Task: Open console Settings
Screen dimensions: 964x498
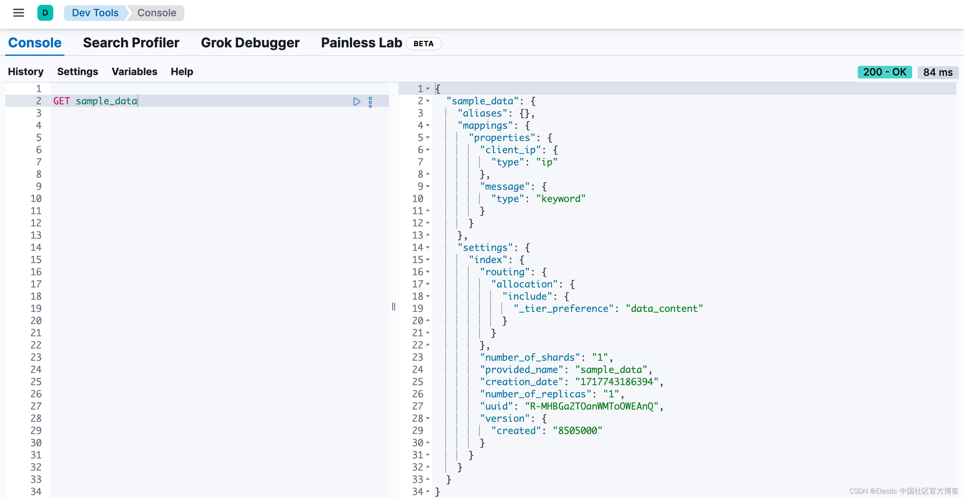Action: tap(77, 71)
